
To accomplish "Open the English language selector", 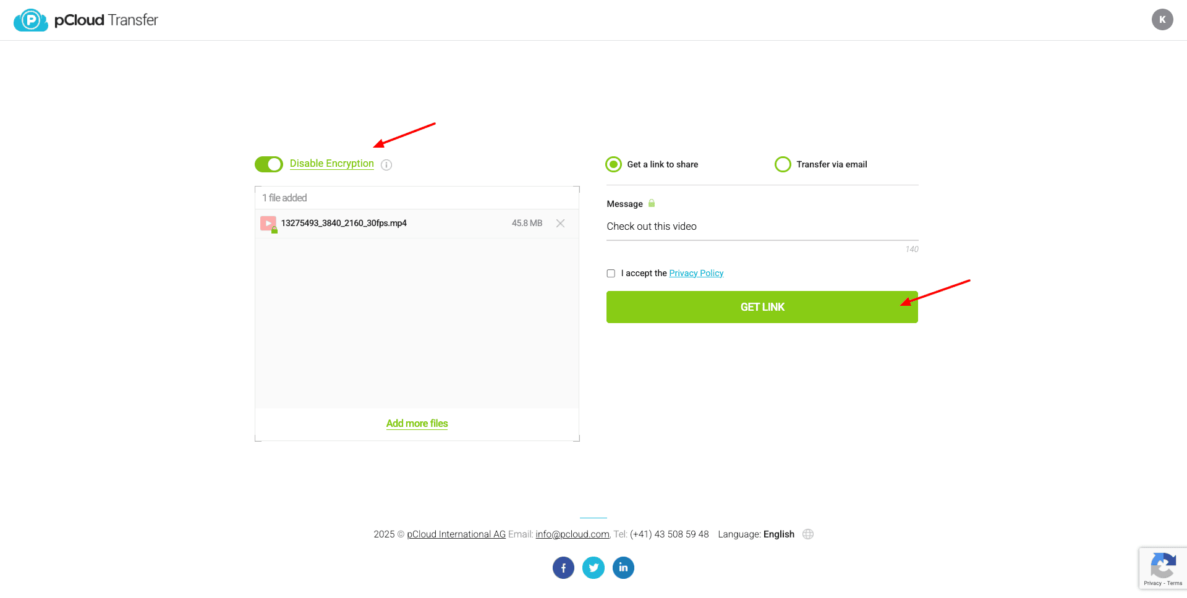I will (778, 534).
